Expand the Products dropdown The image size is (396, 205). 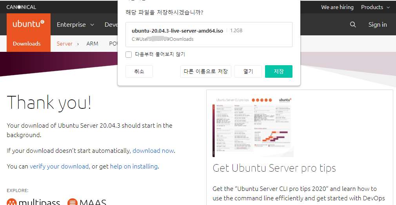pyautogui.click(x=375, y=7)
